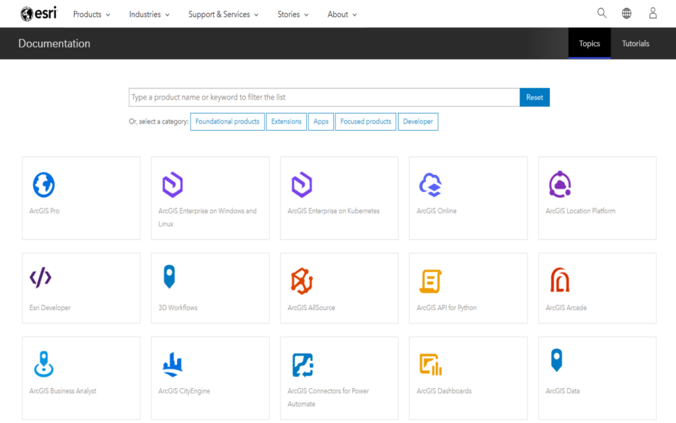Open ArcGIS Connectors for Power Automate text link

[x=328, y=397]
